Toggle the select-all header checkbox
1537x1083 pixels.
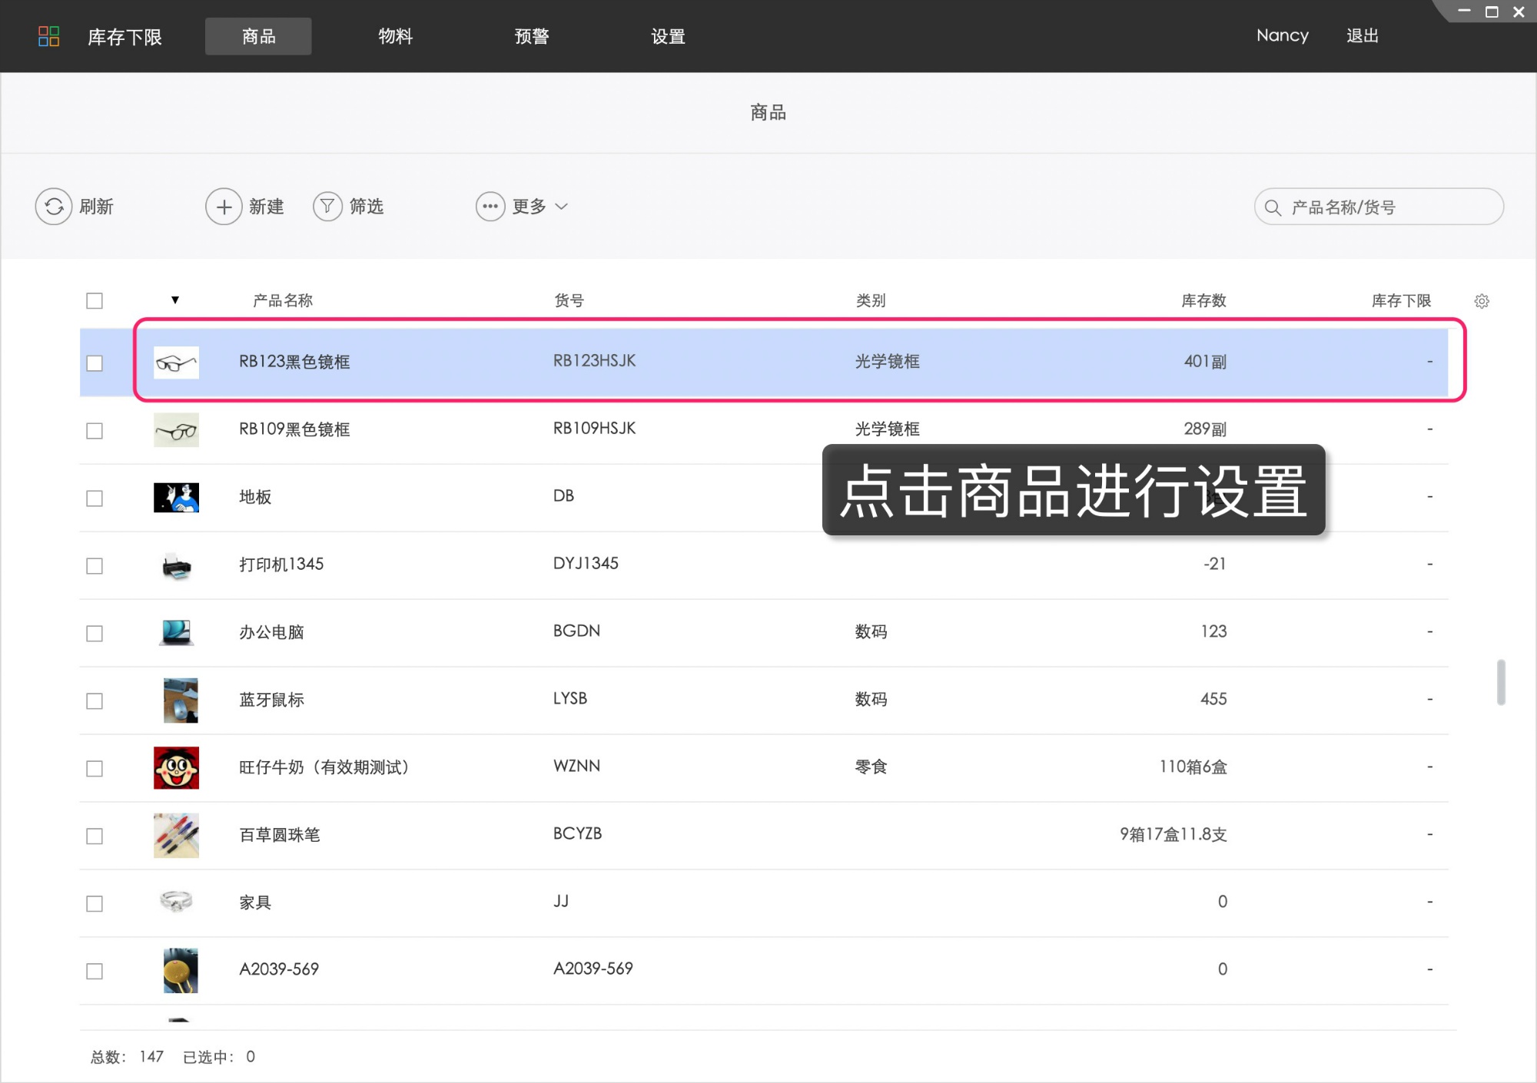(x=95, y=301)
